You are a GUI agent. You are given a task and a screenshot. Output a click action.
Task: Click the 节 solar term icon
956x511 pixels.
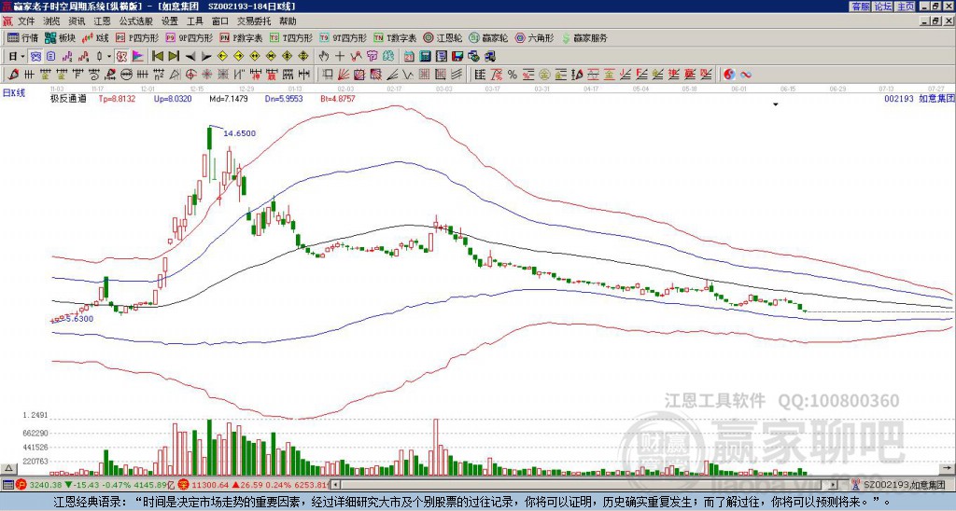click(x=372, y=57)
